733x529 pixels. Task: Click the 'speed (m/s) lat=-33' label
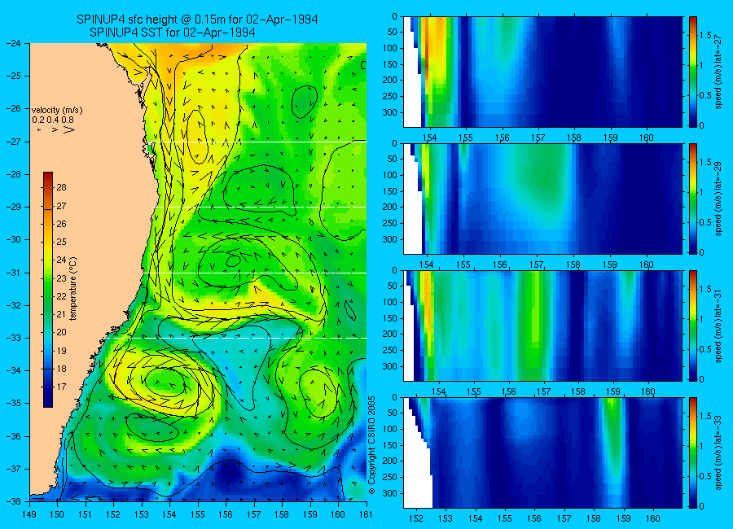pos(718,452)
